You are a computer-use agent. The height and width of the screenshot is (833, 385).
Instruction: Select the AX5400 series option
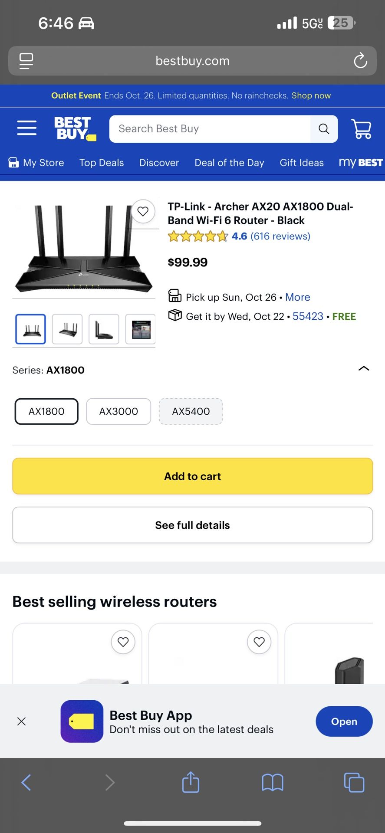coord(191,411)
